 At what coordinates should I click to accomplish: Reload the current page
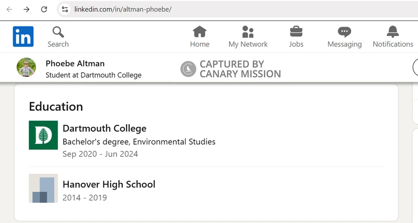tap(44, 9)
